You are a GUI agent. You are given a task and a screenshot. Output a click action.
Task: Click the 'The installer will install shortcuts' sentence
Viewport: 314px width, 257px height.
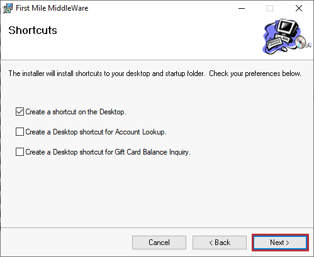tap(106, 74)
